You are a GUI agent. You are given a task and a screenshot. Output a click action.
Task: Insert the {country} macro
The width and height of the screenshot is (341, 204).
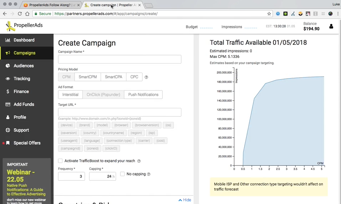(x=90, y=133)
